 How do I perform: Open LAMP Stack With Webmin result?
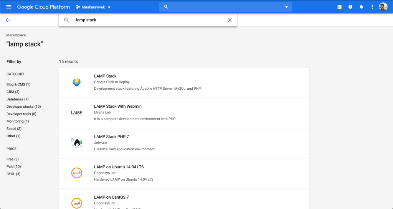point(118,106)
